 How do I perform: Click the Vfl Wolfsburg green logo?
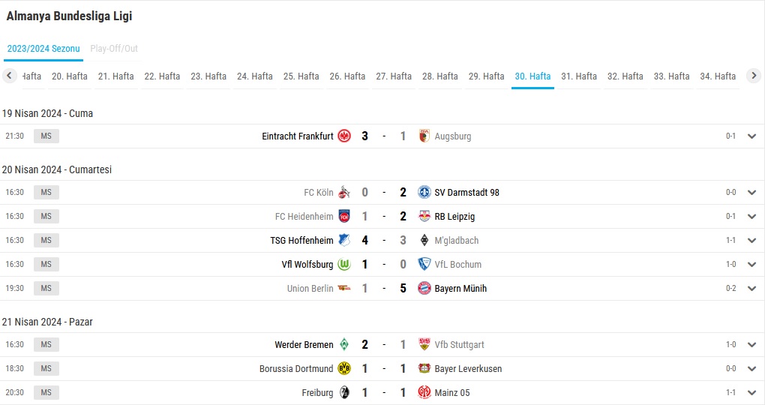click(x=344, y=265)
